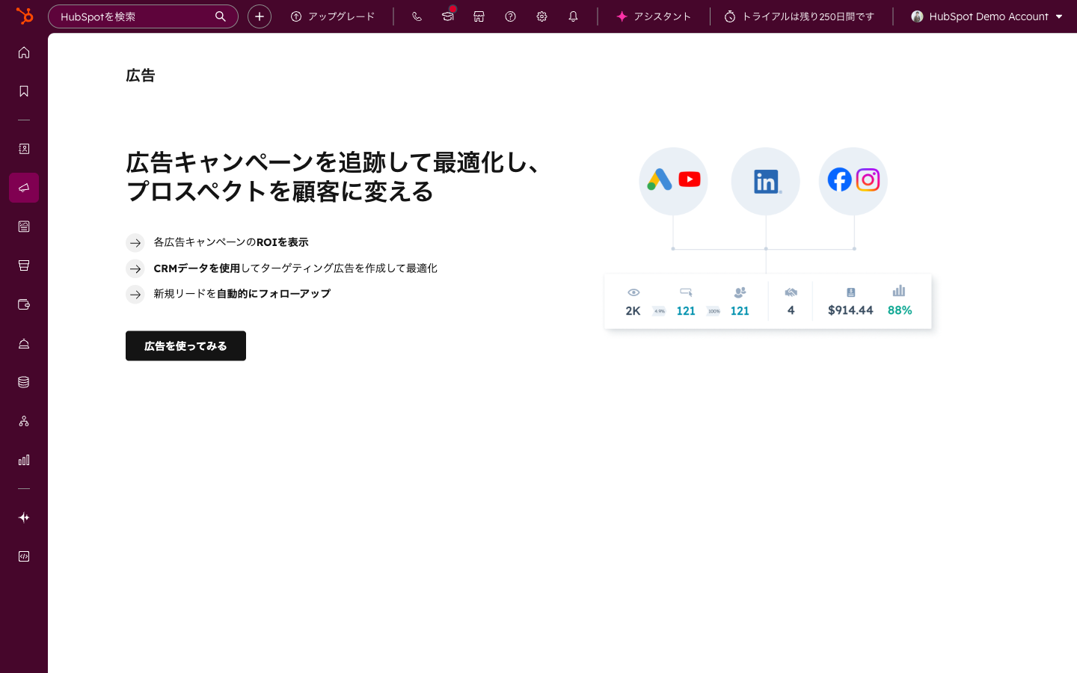The image size is (1077, 673).
Task: Open the help question mark icon
Action: tap(511, 16)
